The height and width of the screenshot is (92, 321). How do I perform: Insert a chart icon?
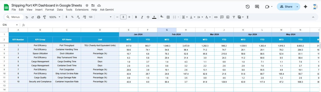tap(228, 17)
